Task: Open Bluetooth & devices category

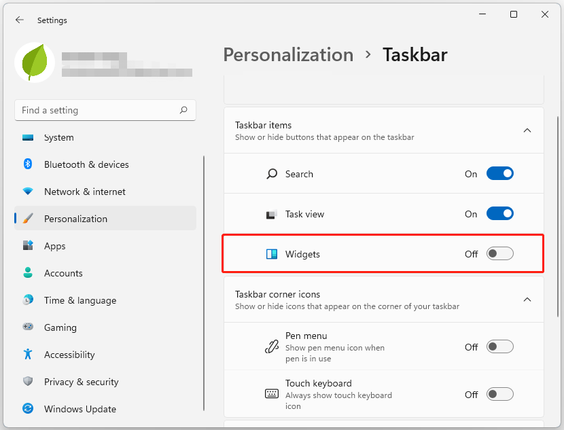Action: click(x=105, y=164)
